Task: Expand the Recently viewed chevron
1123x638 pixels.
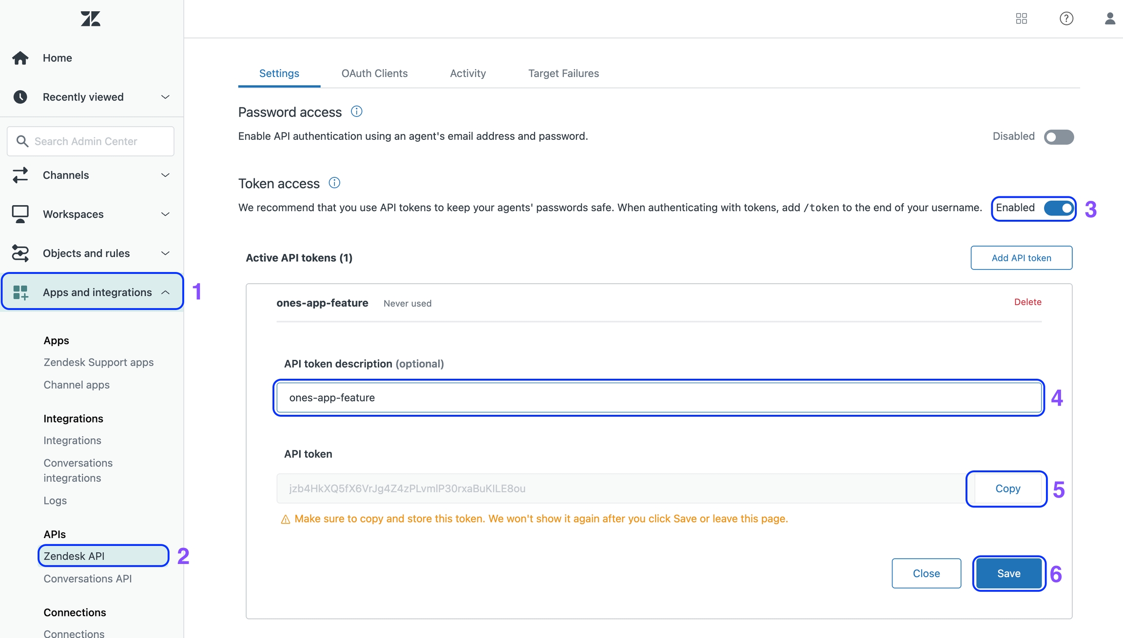Action: tap(165, 97)
